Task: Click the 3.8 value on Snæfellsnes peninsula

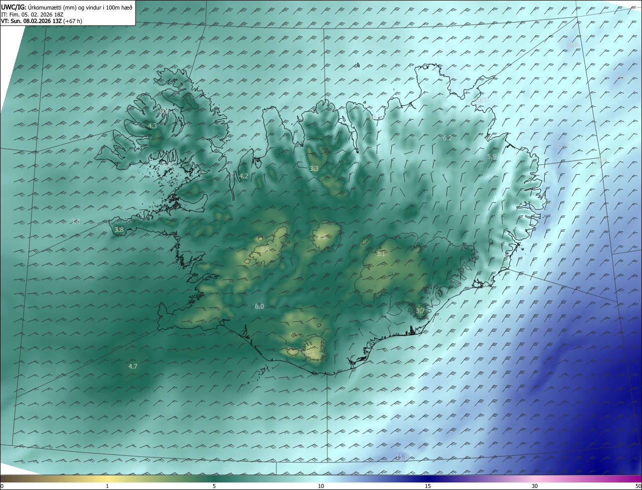Action: 119,230
